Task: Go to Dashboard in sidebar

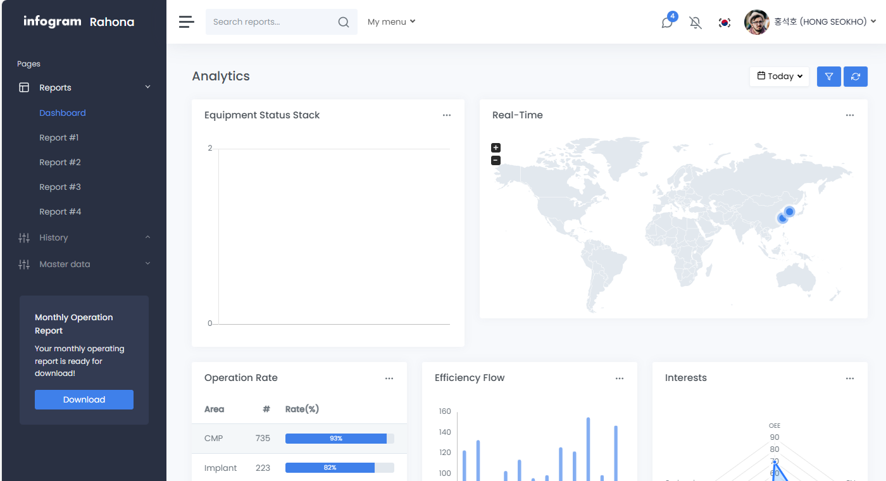Action: [63, 113]
